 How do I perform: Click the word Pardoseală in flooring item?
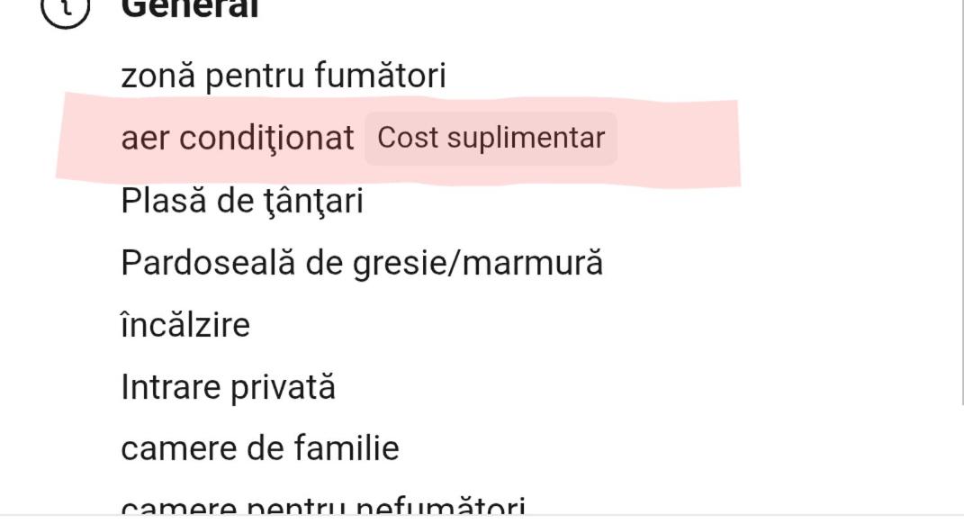coord(208,263)
